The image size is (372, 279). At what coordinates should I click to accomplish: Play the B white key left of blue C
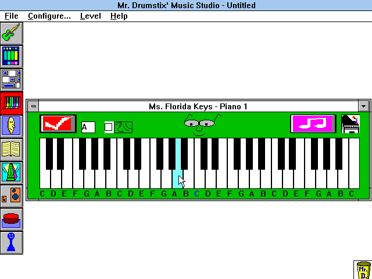pyautogui.click(x=188, y=180)
